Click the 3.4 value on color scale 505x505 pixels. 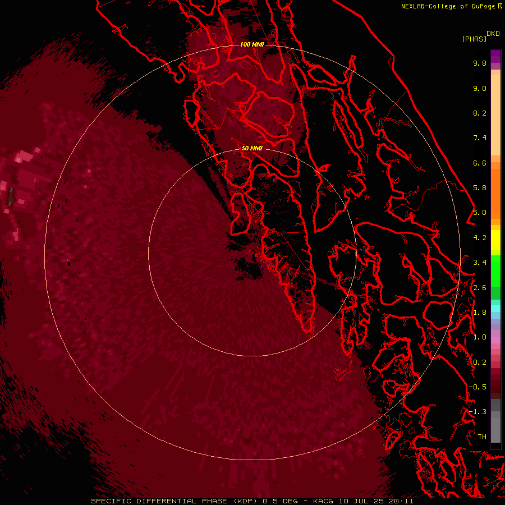pos(480,263)
